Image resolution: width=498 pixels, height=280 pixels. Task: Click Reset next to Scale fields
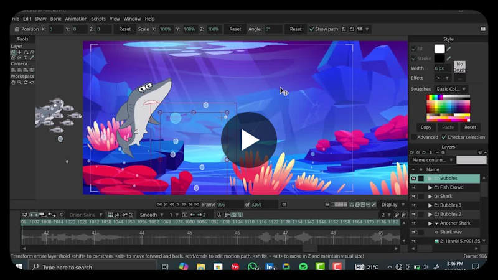coord(235,29)
